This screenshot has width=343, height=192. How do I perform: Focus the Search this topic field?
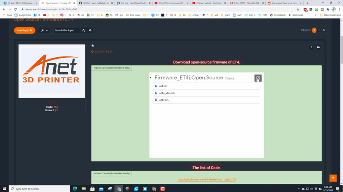pos(67,30)
